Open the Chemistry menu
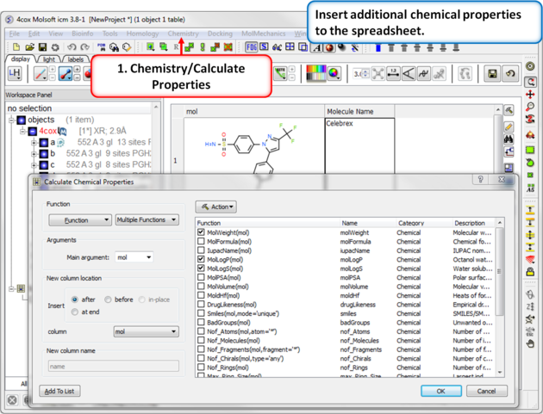Image resolution: width=543 pixels, height=414 pixels. click(183, 34)
